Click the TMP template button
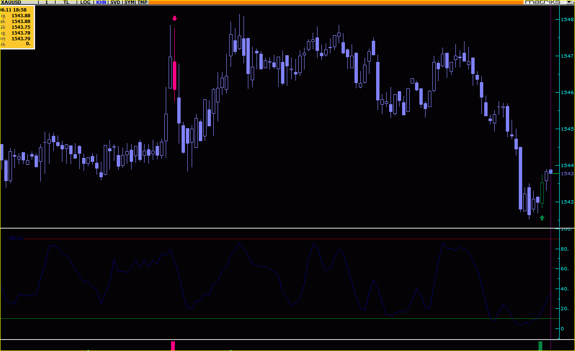This screenshot has height=351, width=575. pyautogui.click(x=143, y=2)
